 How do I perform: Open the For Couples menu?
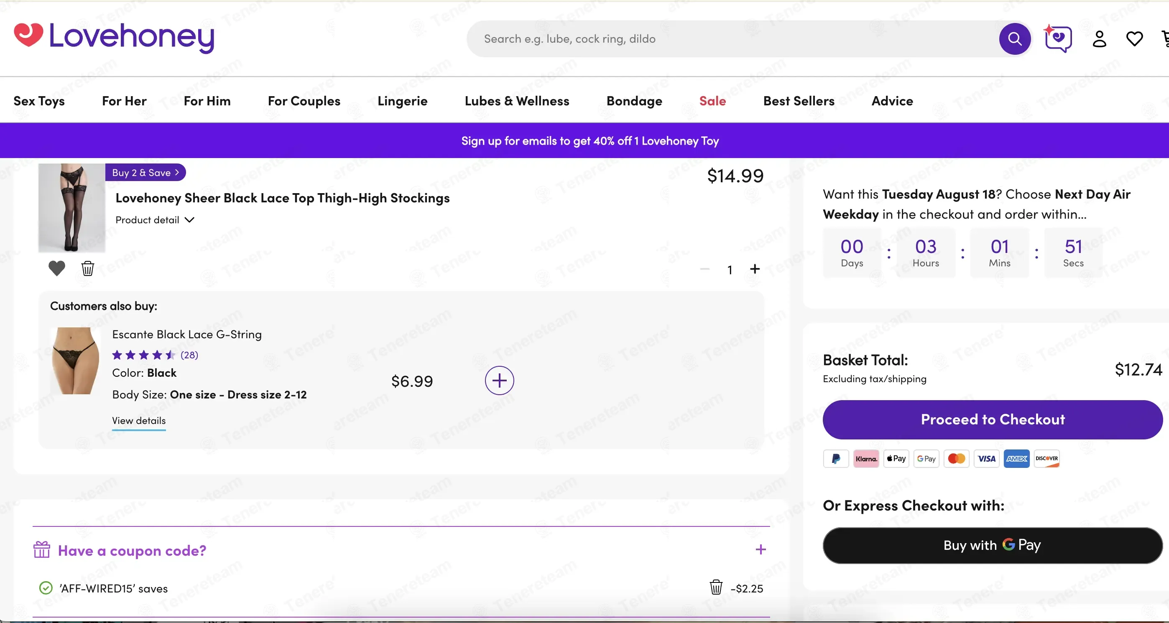click(x=304, y=101)
